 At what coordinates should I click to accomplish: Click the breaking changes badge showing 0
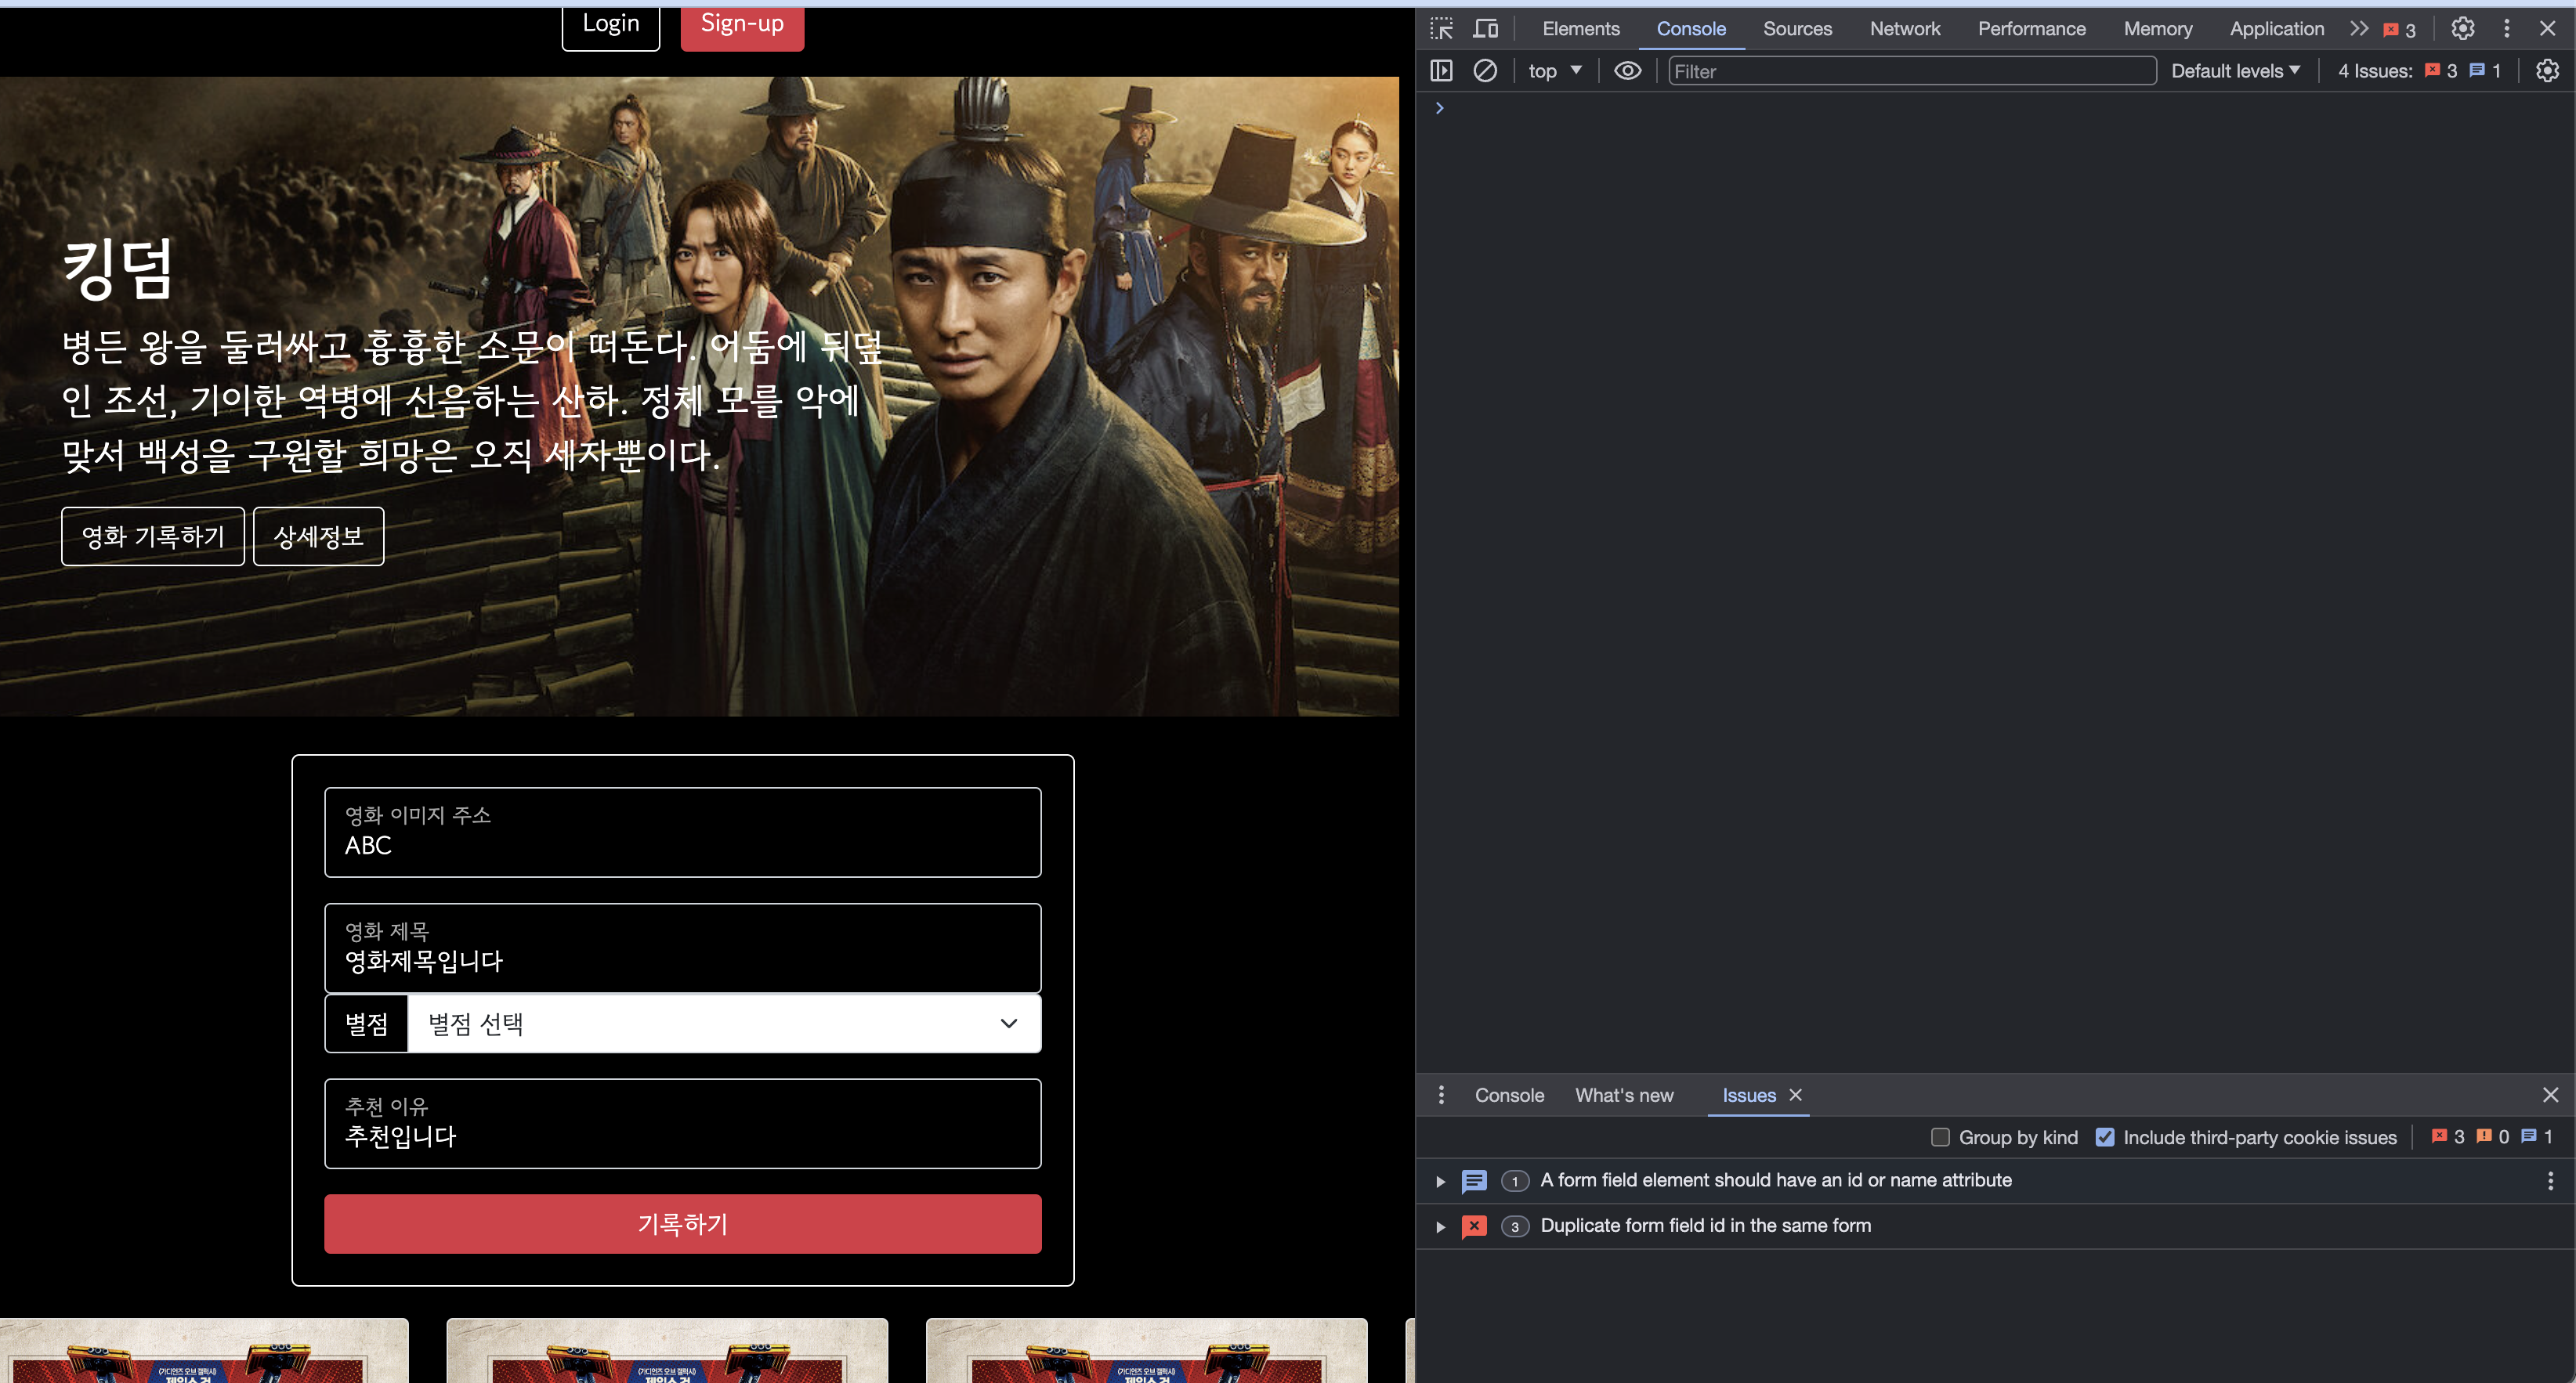point(2493,1137)
